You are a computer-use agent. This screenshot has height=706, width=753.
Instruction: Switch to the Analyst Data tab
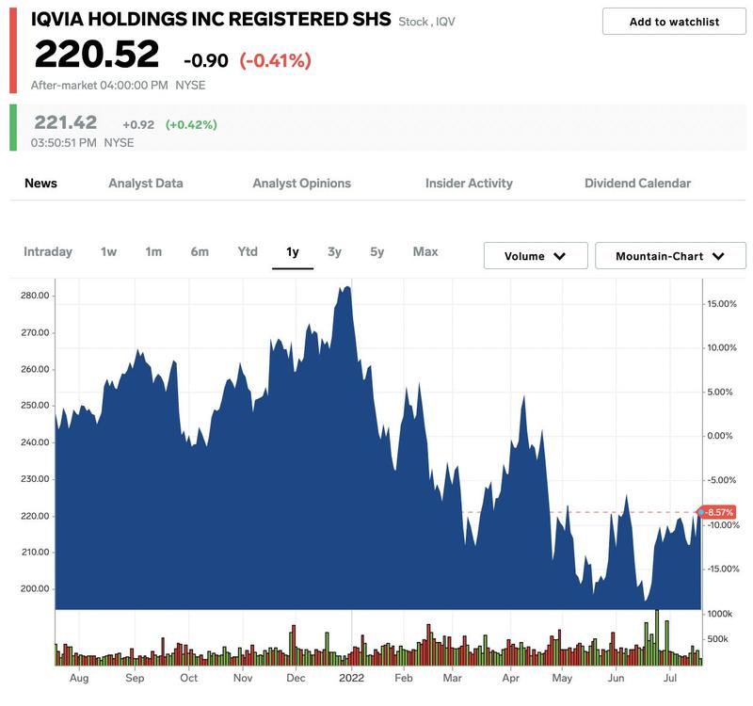coord(146,183)
